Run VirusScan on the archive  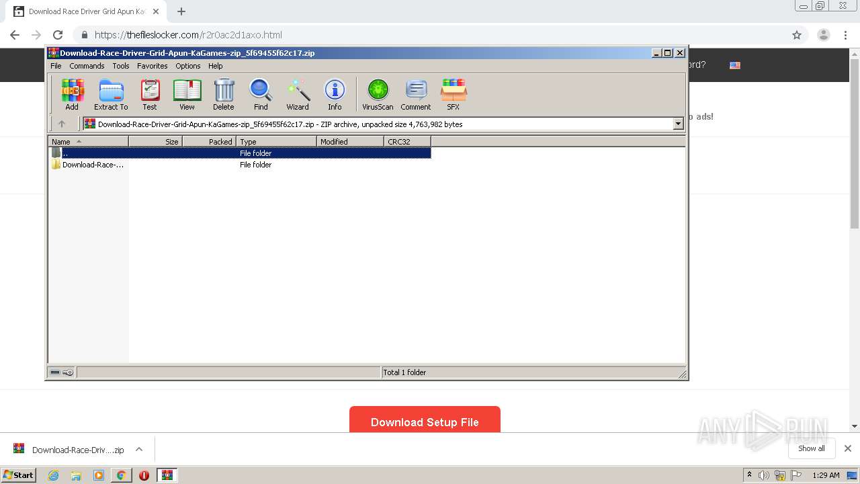[378, 94]
